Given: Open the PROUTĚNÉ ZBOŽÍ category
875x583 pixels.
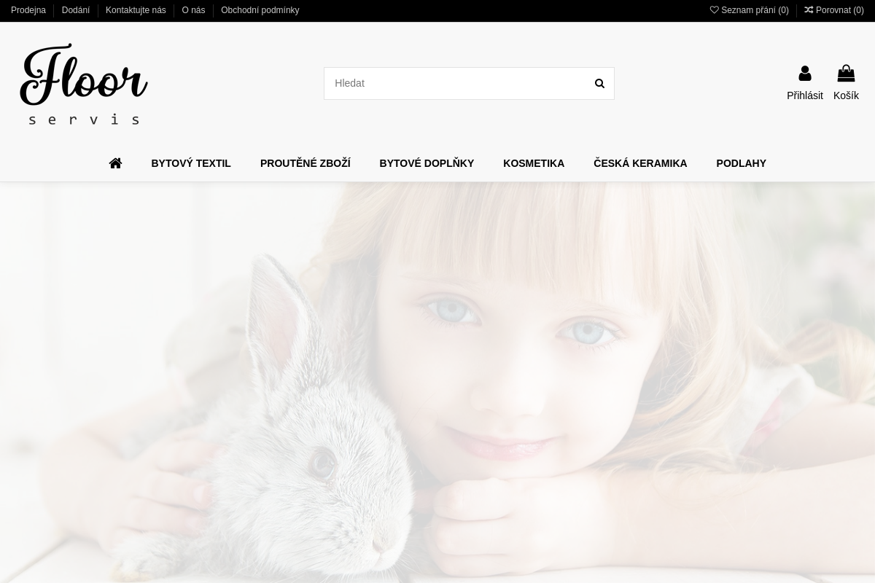Looking at the screenshot, I should (306, 163).
